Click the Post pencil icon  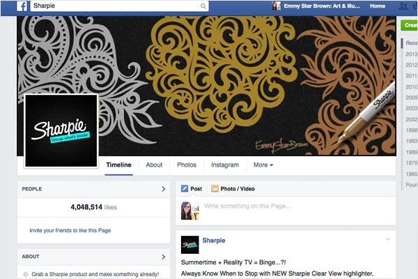(x=185, y=189)
